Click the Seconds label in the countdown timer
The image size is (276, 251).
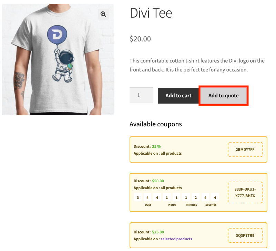pos(211,205)
